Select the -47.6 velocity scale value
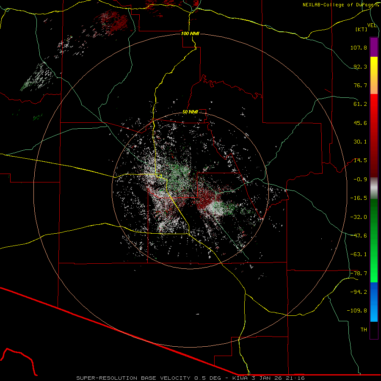Viewport: 381px width, 381px height. coord(359,236)
